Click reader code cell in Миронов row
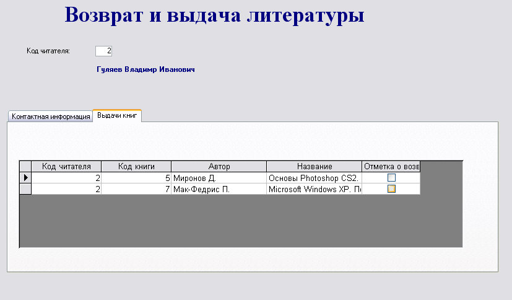The height and width of the screenshot is (300, 512). coord(66,178)
